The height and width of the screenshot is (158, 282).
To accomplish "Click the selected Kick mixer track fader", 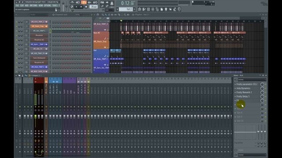I will click(35, 116).
